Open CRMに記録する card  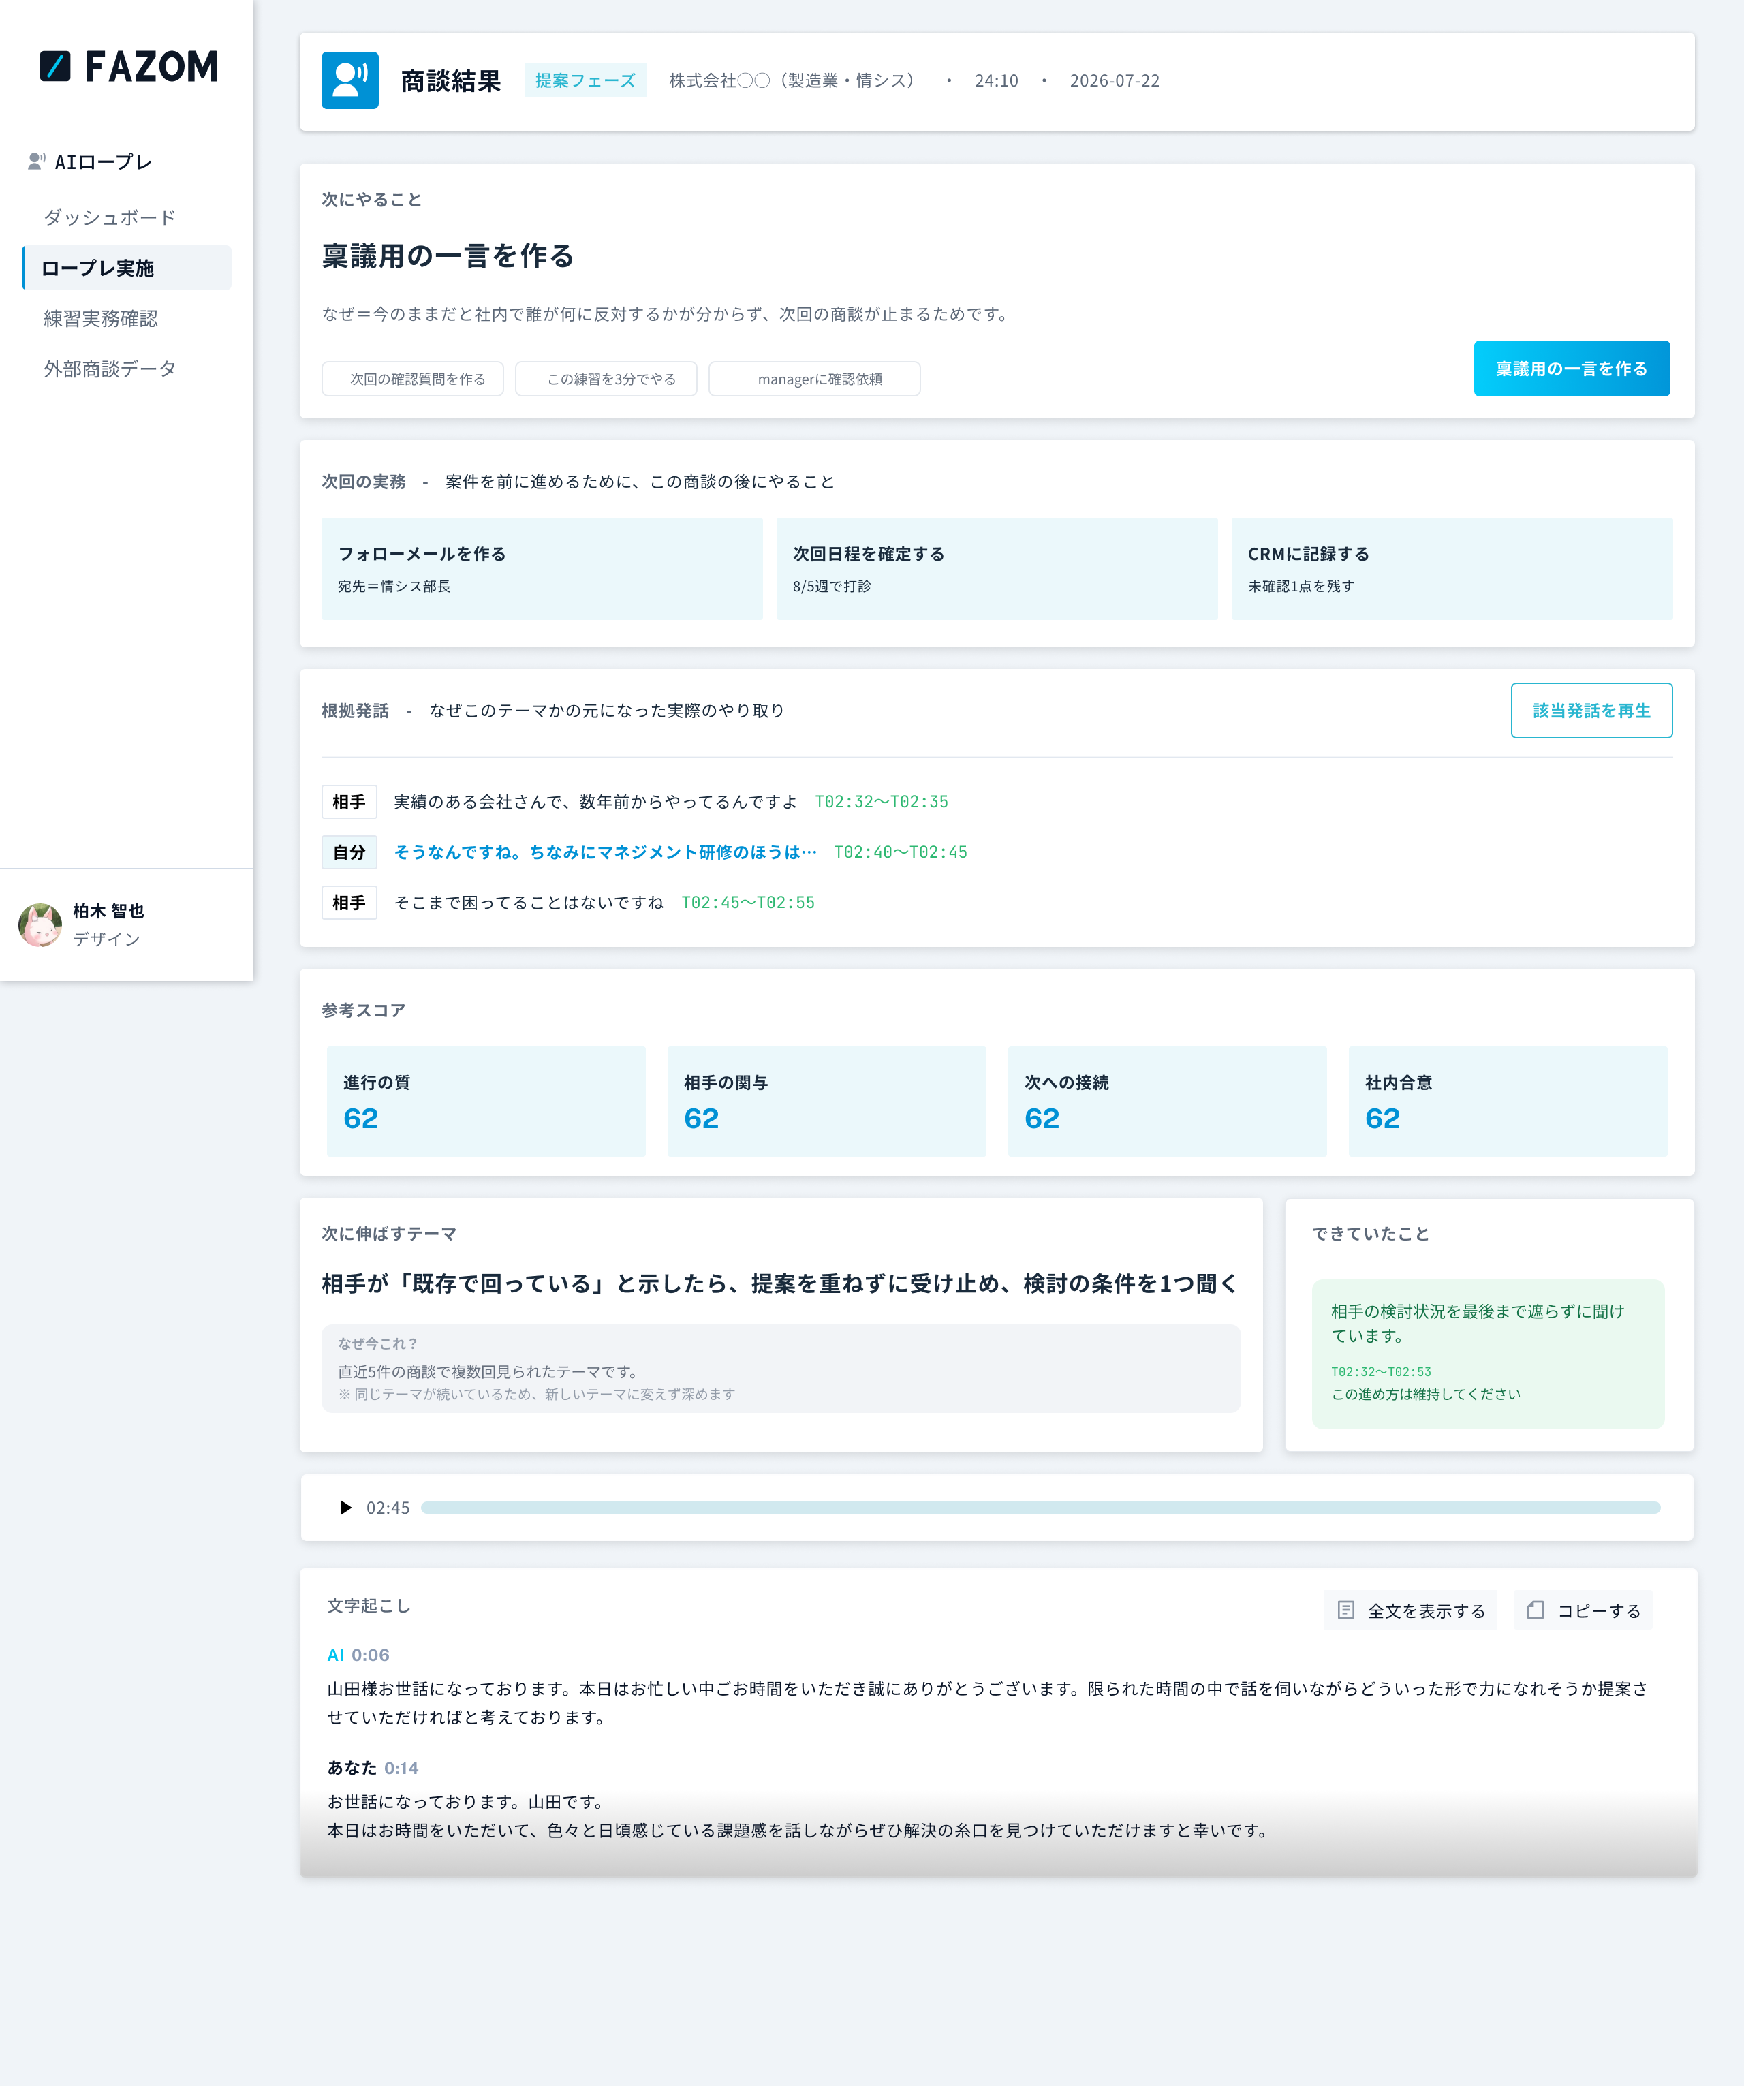click(x=1452, y=569)
